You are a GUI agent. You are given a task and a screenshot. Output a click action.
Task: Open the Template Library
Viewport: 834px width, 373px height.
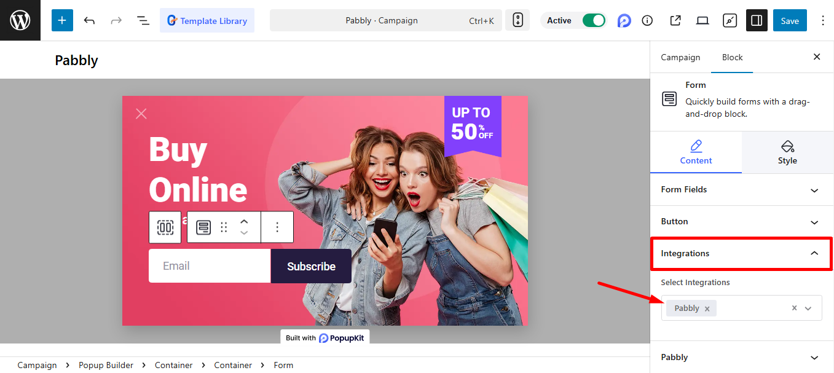(x=207, y=20)
